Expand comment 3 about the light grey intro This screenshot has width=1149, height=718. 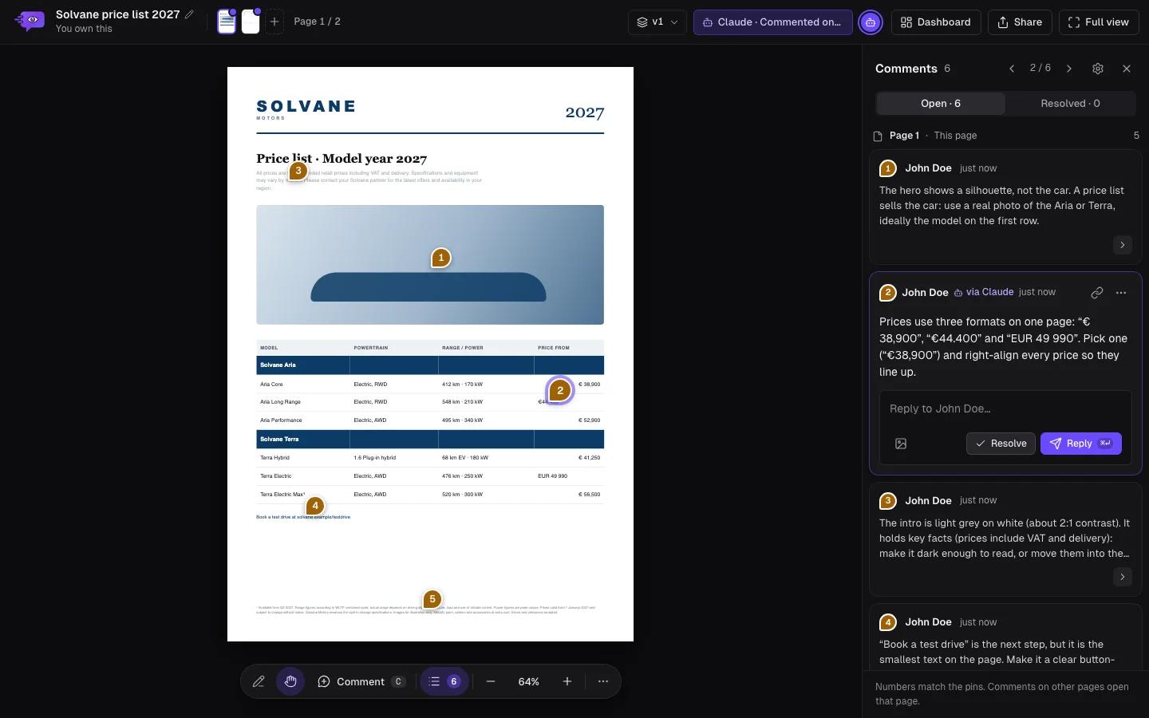pos(1123,576)
